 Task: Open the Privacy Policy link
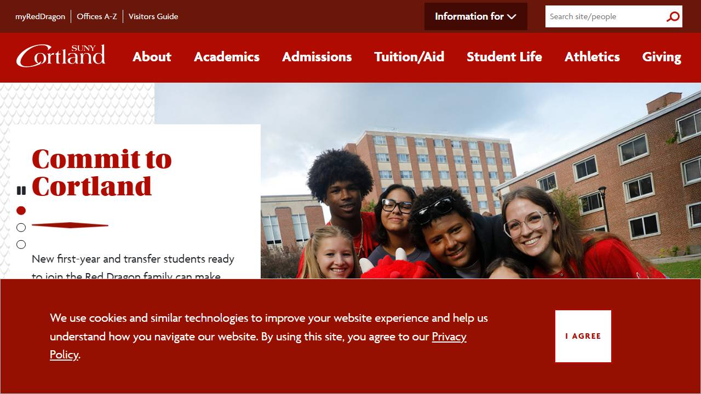[x=258, y=345]
